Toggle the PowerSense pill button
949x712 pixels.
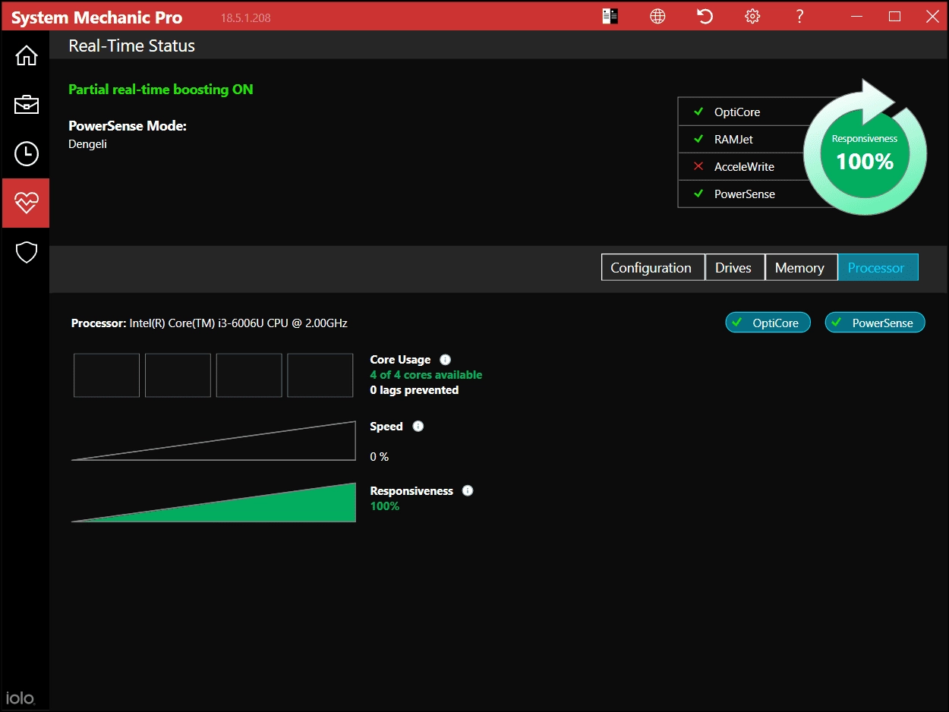(x=875, y=323)
